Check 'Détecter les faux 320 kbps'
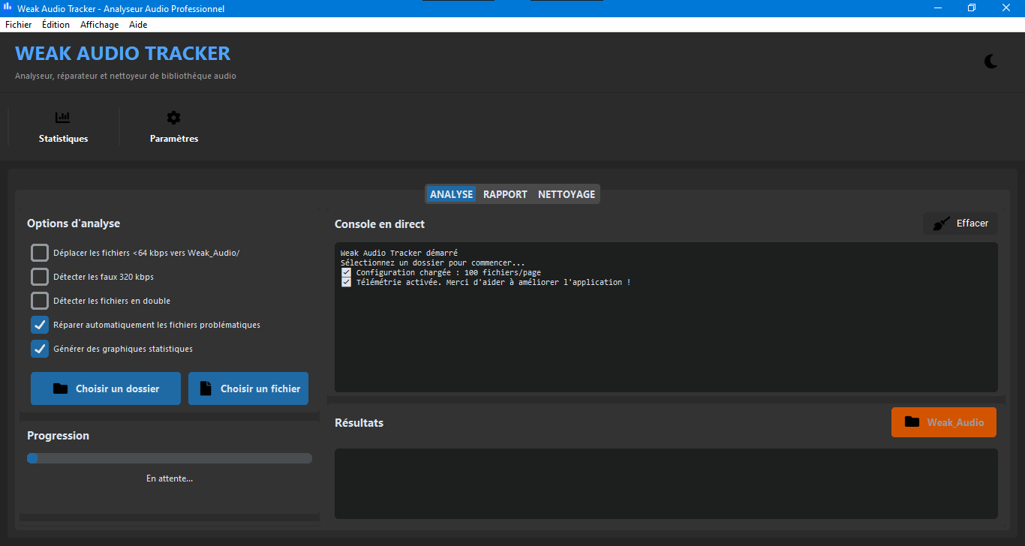Viewport: 1025px width, 546px height. click(40, 277)
